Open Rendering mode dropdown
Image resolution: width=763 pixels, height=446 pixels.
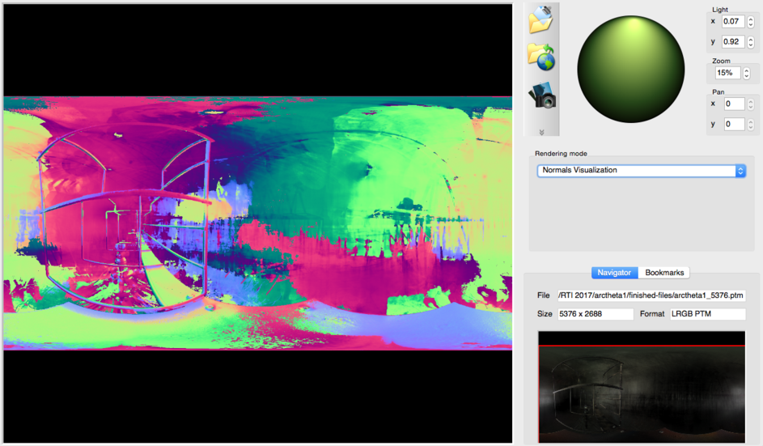coord(642,171)
